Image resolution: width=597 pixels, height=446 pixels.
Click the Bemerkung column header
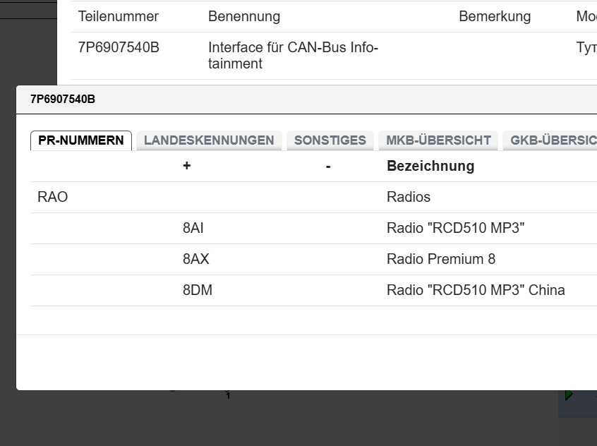[495, 16]
